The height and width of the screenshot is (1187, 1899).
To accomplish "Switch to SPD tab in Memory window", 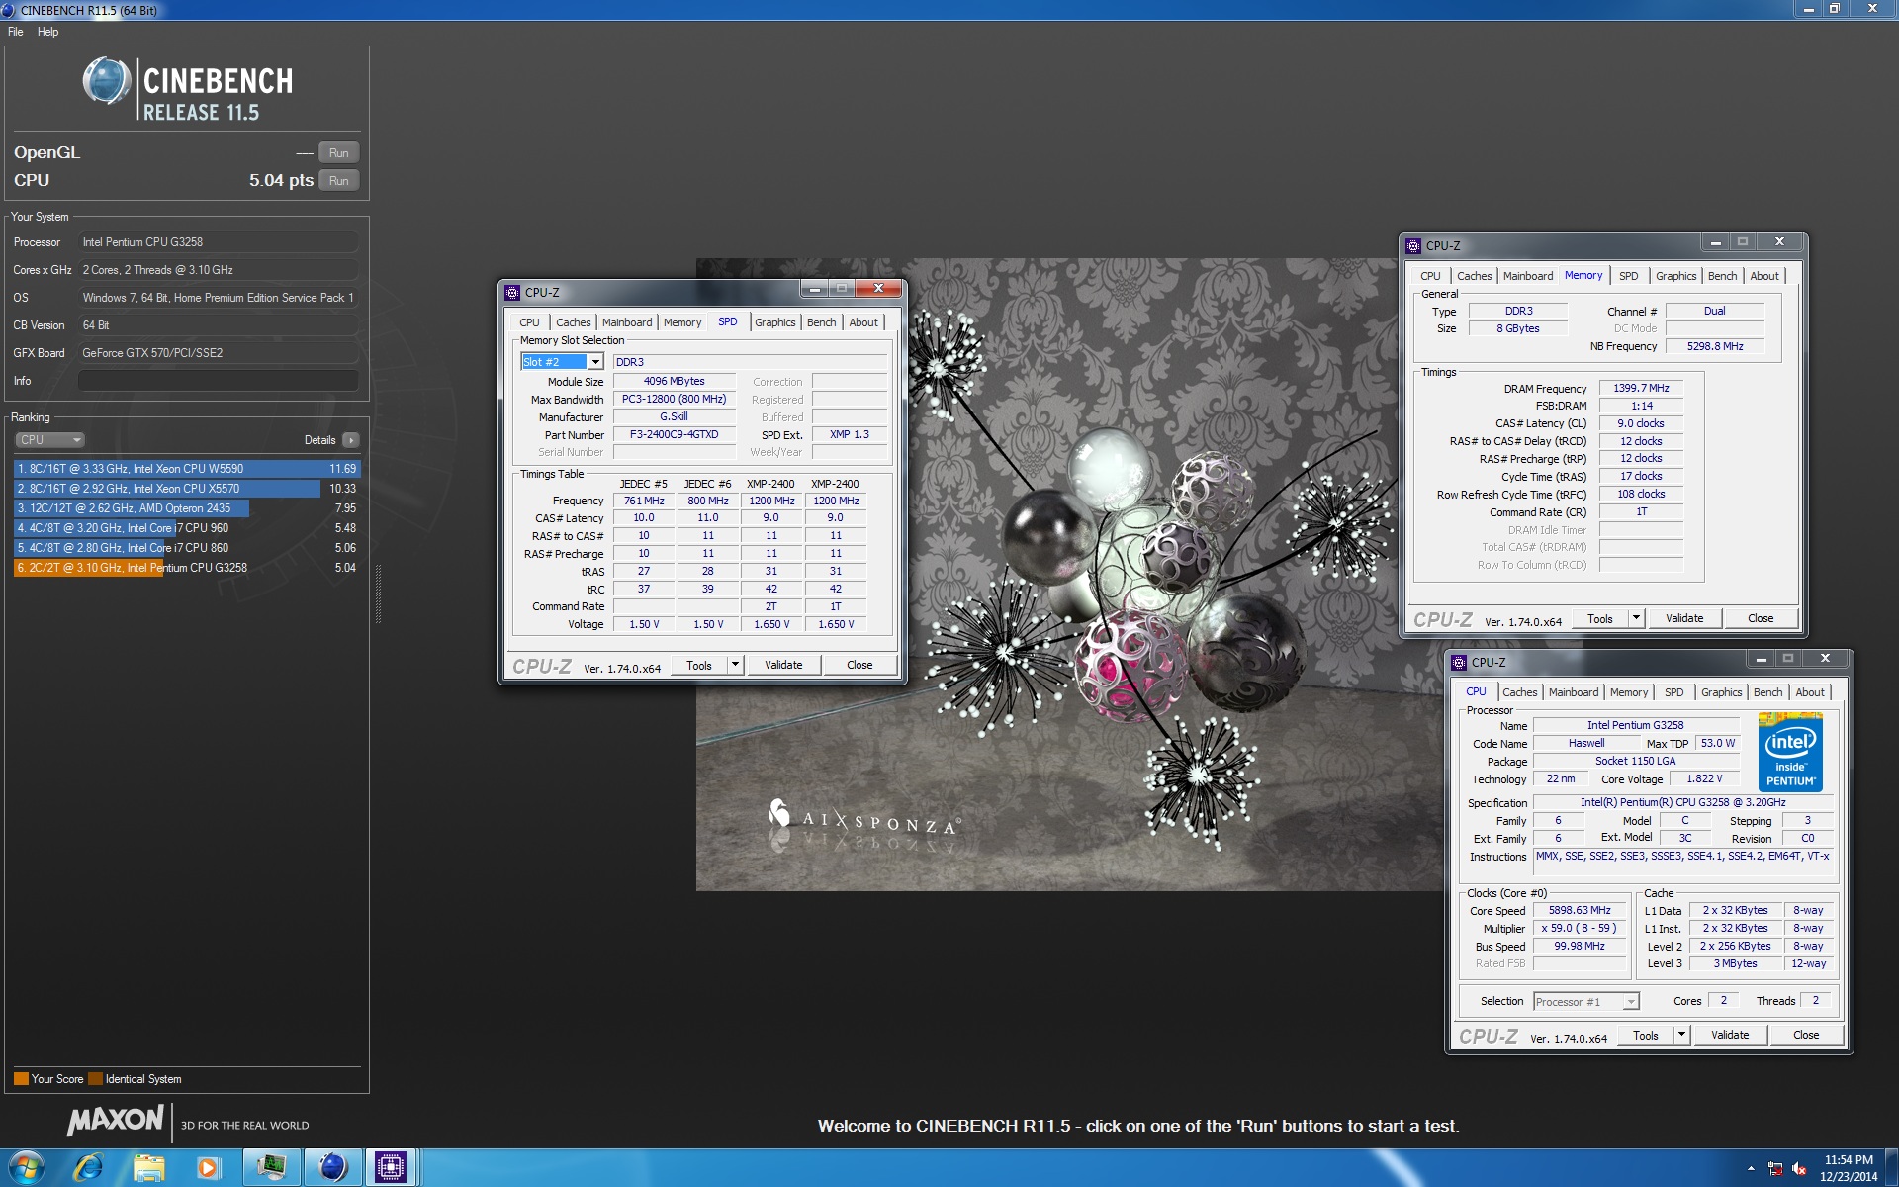I will pos(1629,276).
